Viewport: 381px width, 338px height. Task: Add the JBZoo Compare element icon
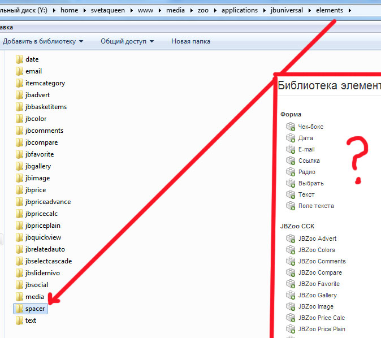(x=291, y=272)
